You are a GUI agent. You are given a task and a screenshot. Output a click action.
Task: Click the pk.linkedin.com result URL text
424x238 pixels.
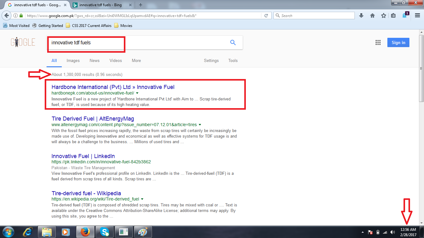101,162
